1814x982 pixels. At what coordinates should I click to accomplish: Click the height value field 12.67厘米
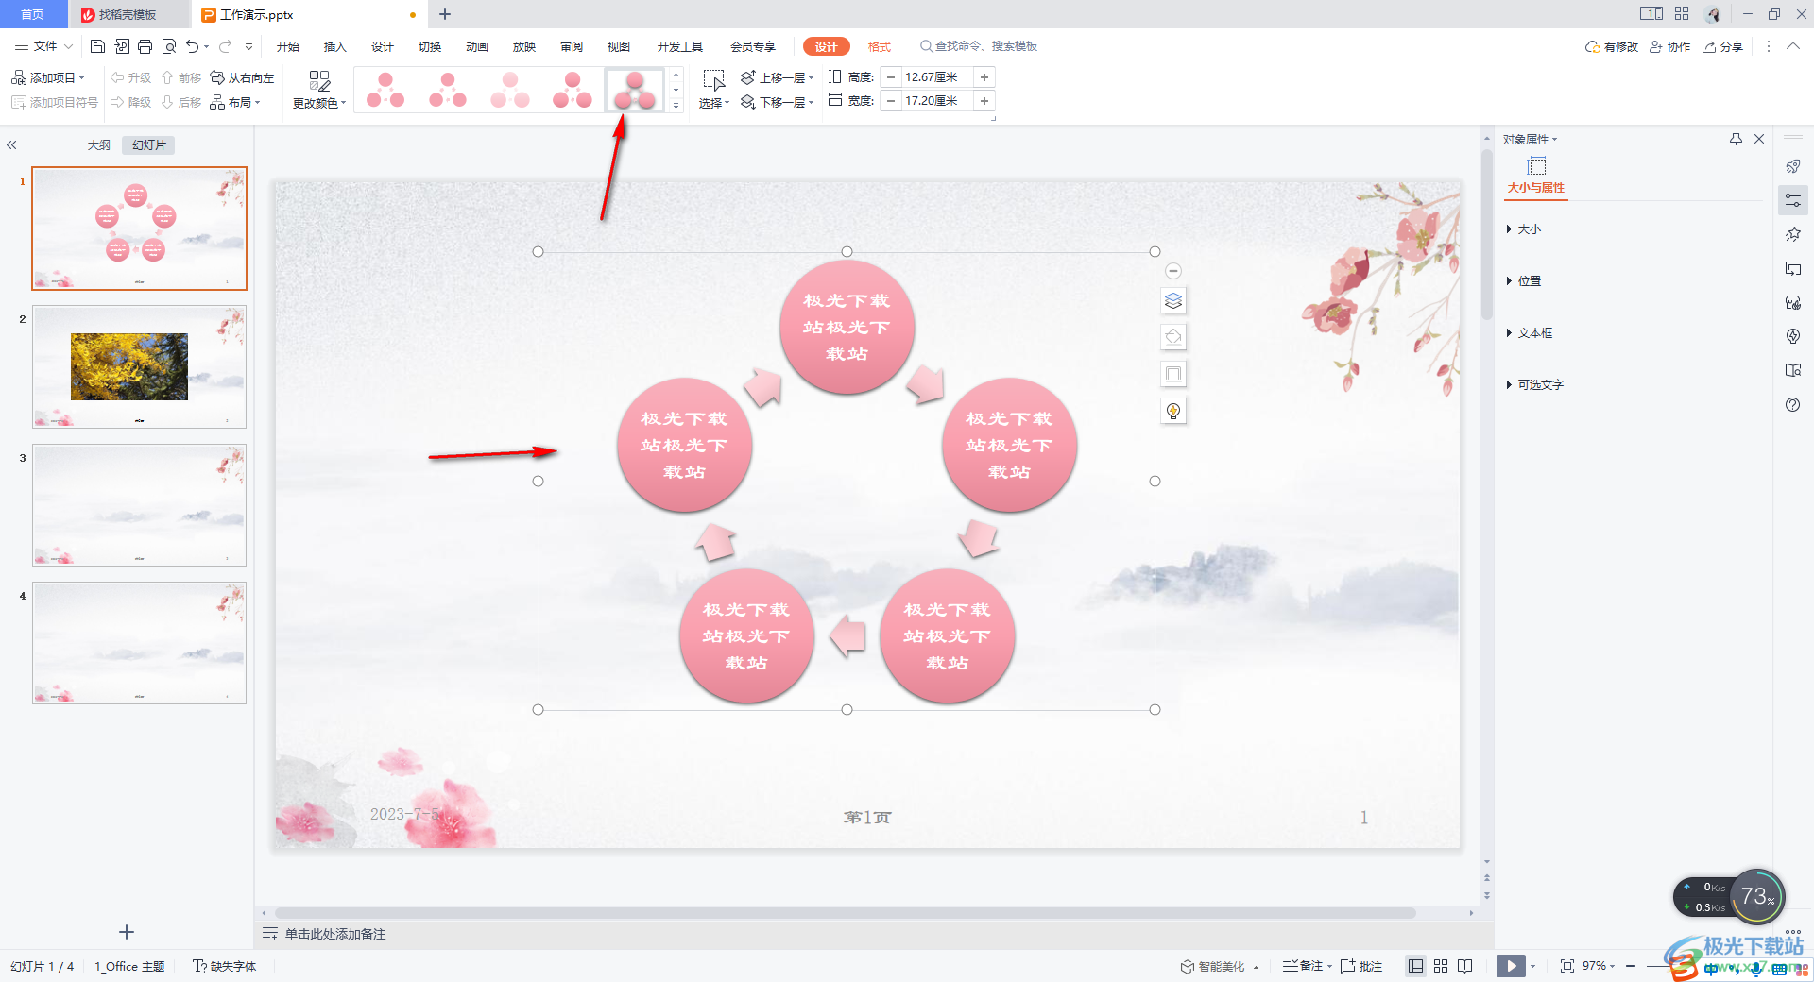[936, 77]
